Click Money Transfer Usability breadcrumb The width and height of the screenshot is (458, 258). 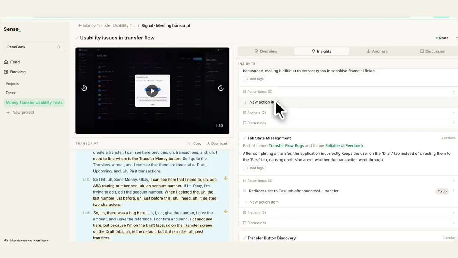pos(109,26)
